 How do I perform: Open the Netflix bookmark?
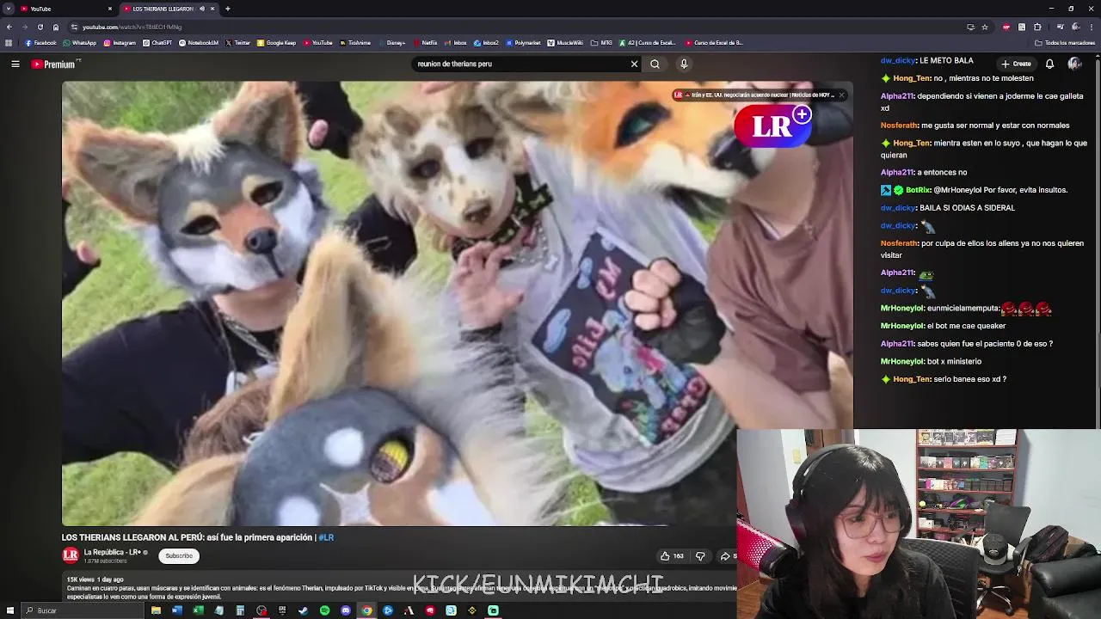point(425,43)
